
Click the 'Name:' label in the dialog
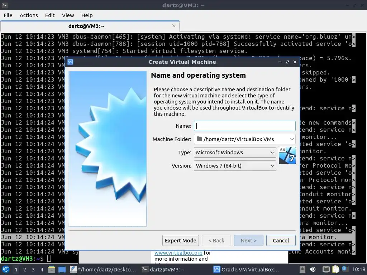click(x=183, y=126)
